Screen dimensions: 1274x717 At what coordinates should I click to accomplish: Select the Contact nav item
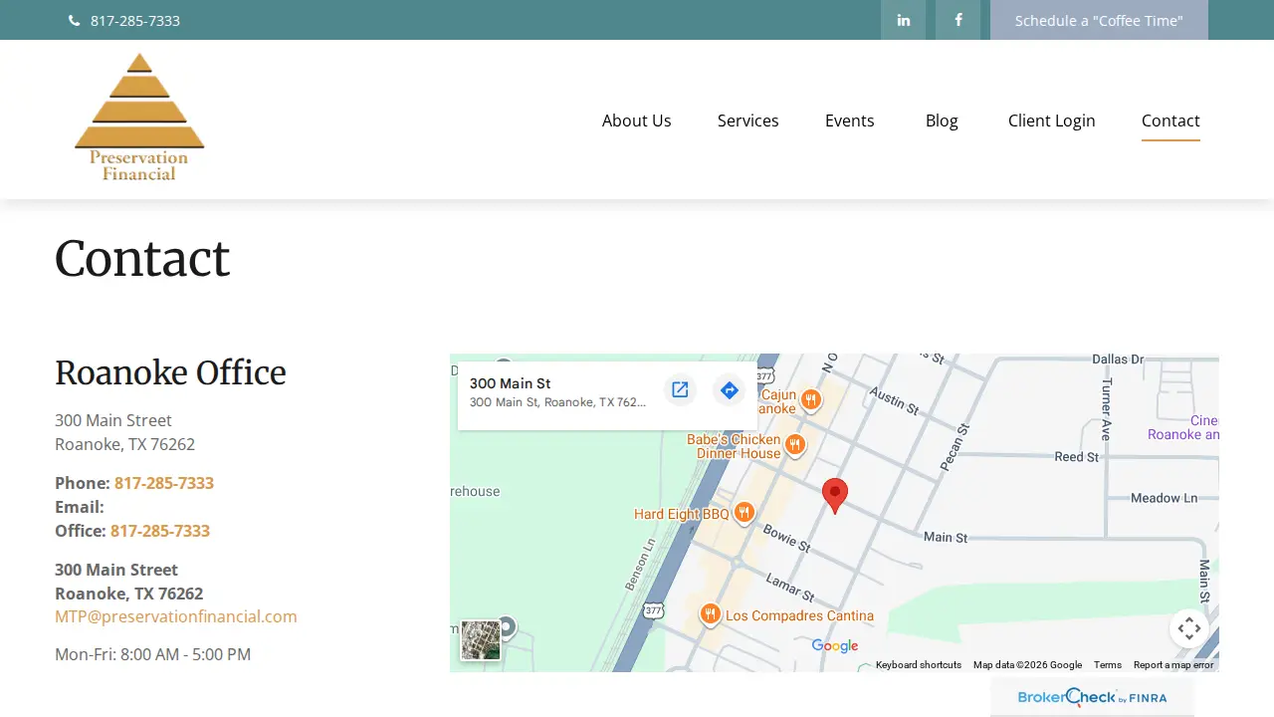(1170, 120)
